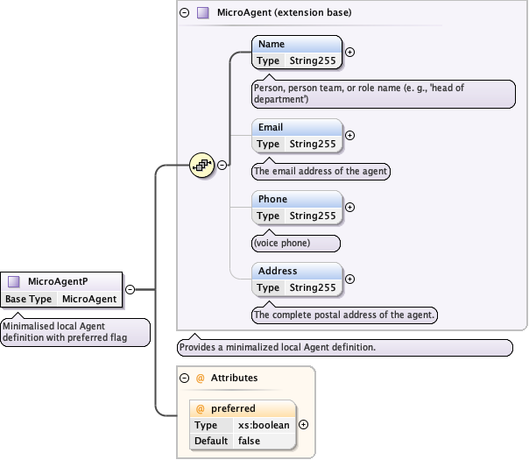Collapse the Attributes section
This screenshot has height=460, width=529.
184,378
